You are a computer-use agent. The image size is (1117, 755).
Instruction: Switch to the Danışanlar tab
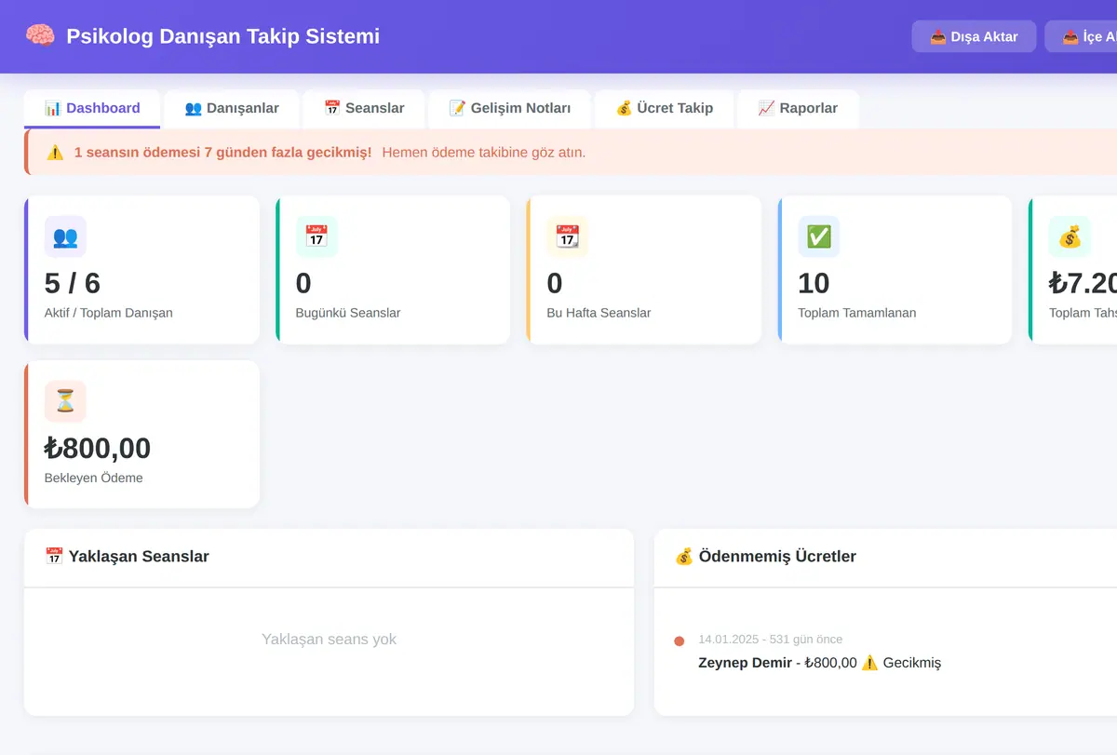232,108
